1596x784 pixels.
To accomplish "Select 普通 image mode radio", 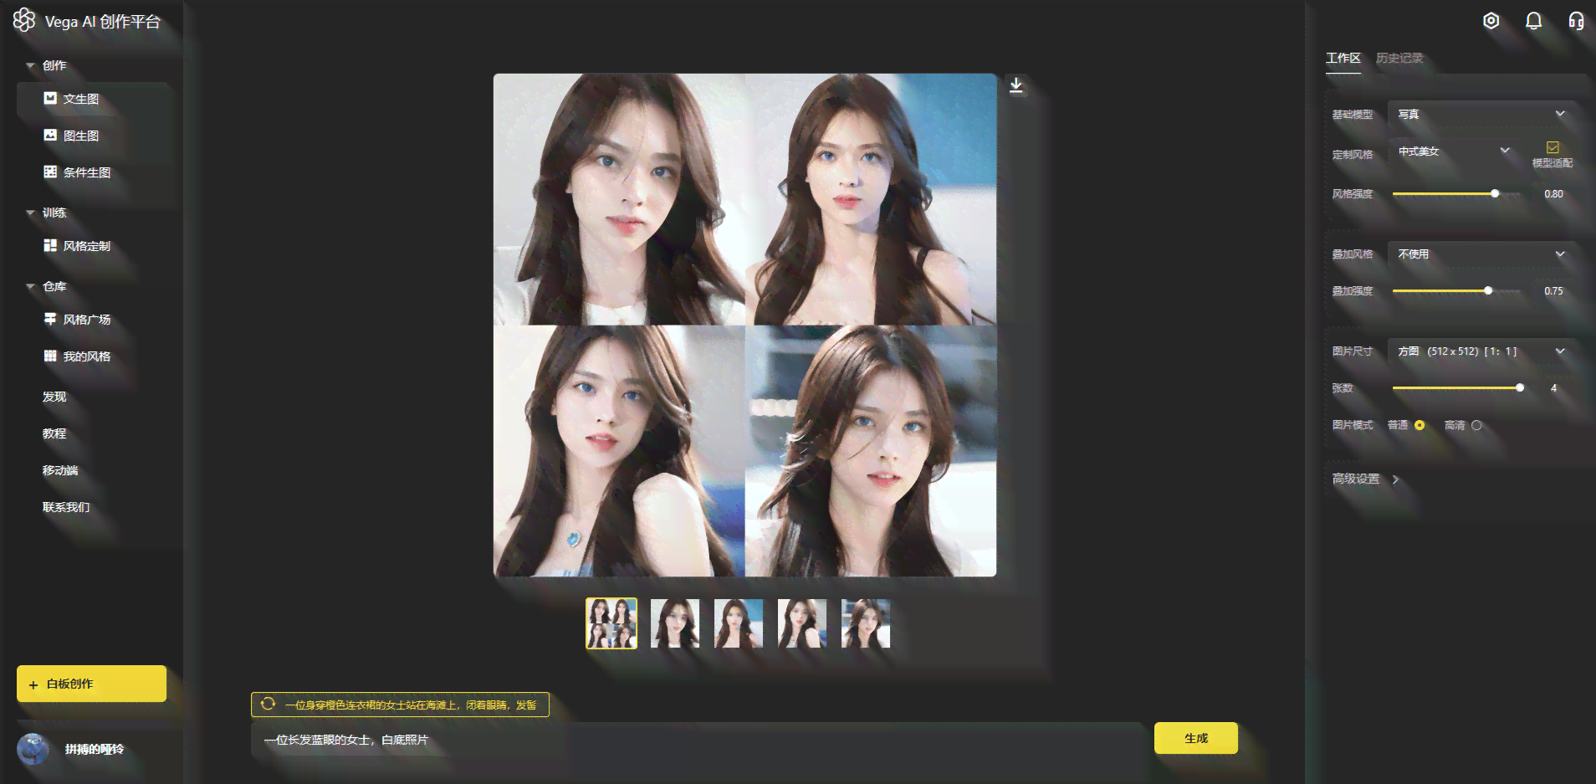I will click(1420, 425).
